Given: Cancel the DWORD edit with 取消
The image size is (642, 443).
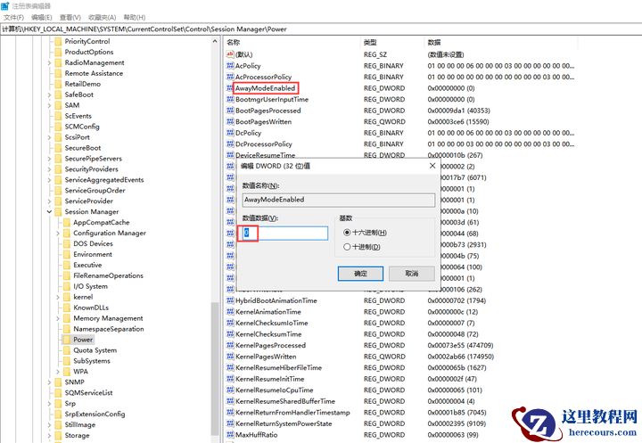Looking at the screenshot, I should 411,274.
